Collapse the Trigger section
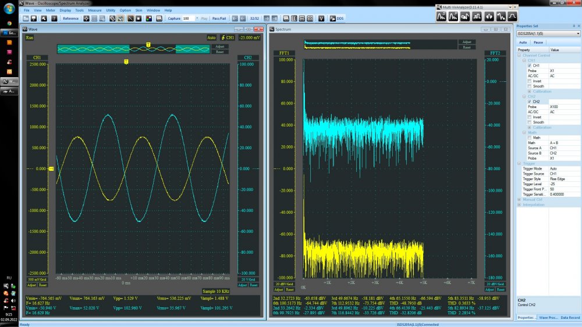582x327 pixels. pyautogui.click(x=519, y=163)
